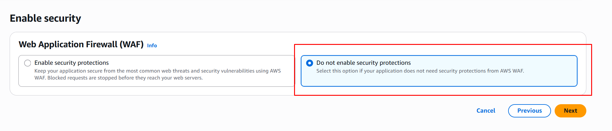Screen dimensions: 612x131
Task: Click the Web Application Firewall (WAF) heading
Action: [x=81, y=45]
